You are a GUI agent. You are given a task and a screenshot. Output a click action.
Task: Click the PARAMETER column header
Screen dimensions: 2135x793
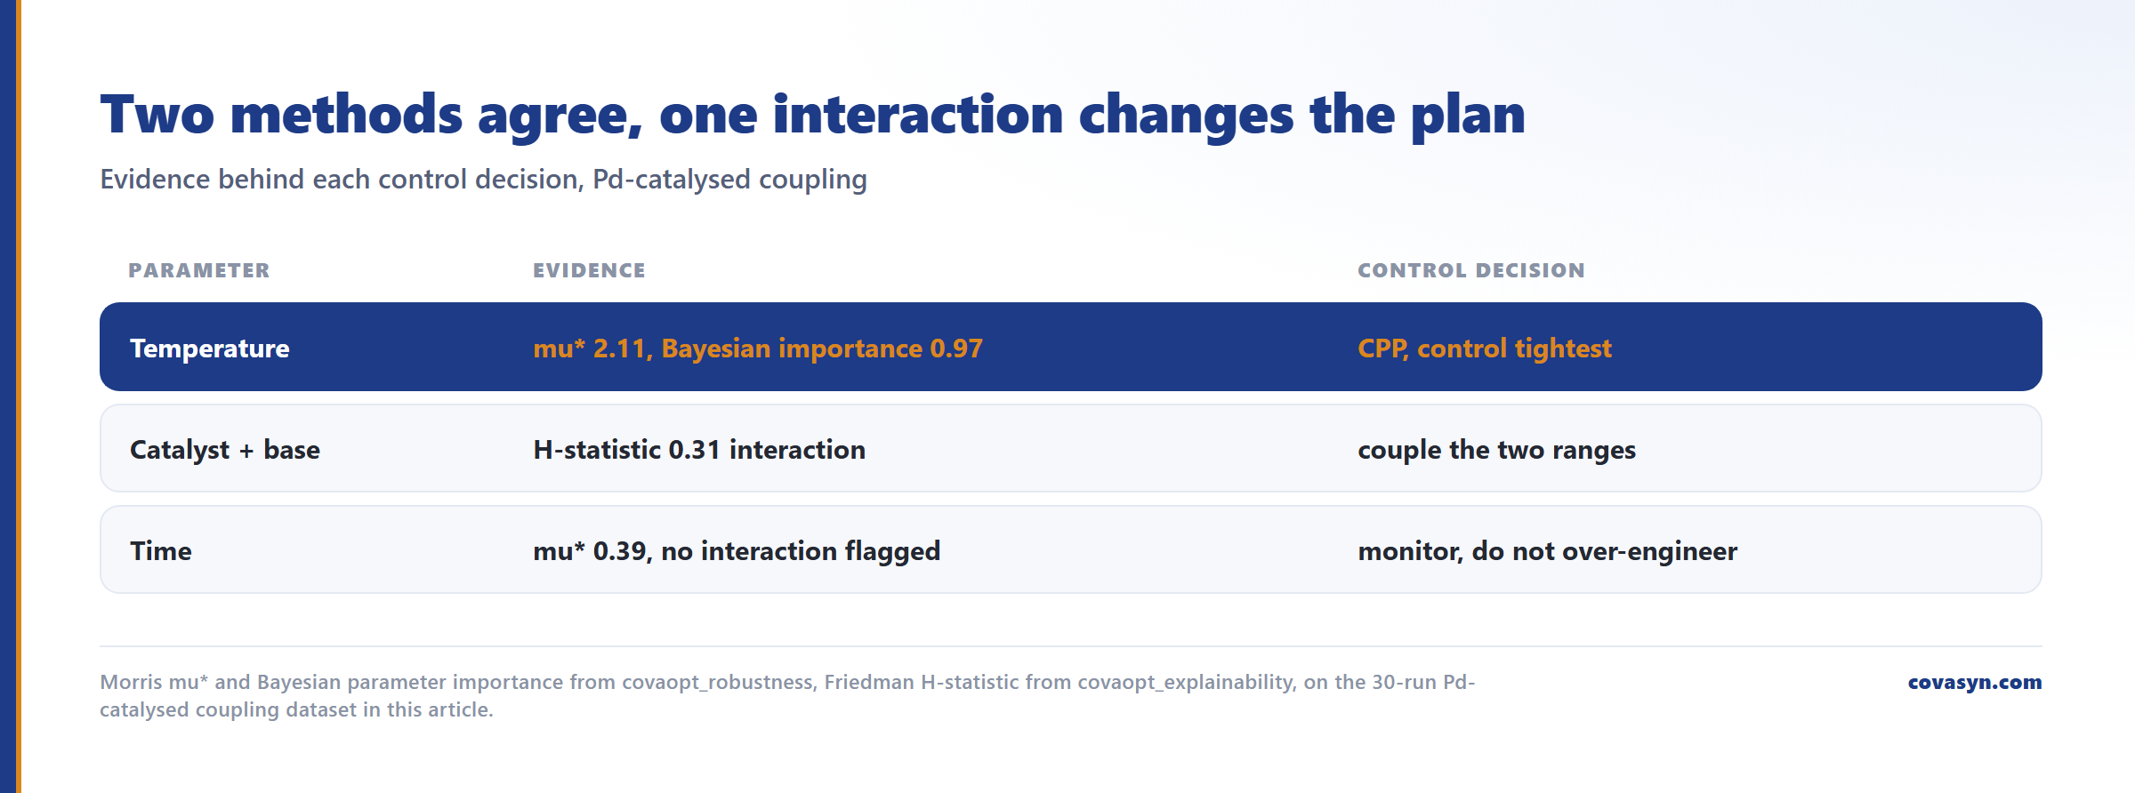point(198,270)
